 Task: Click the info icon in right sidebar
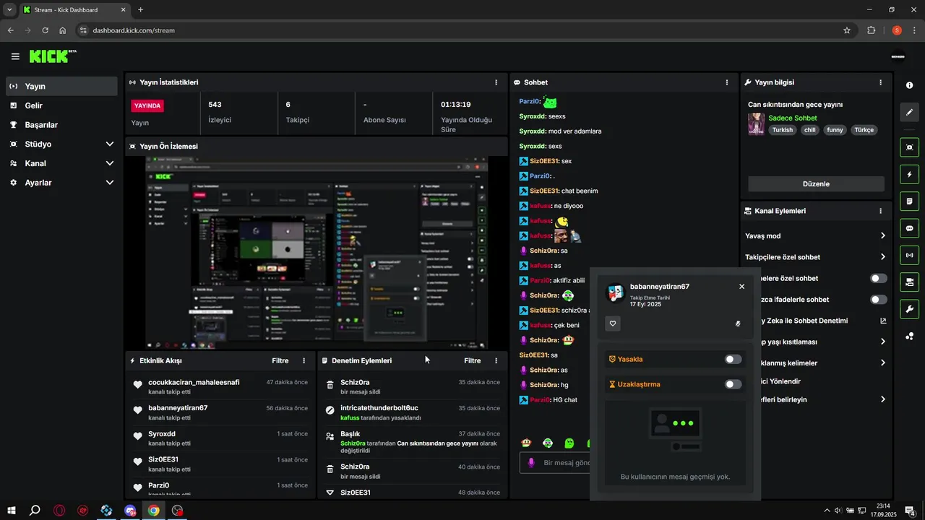(909, 85)
